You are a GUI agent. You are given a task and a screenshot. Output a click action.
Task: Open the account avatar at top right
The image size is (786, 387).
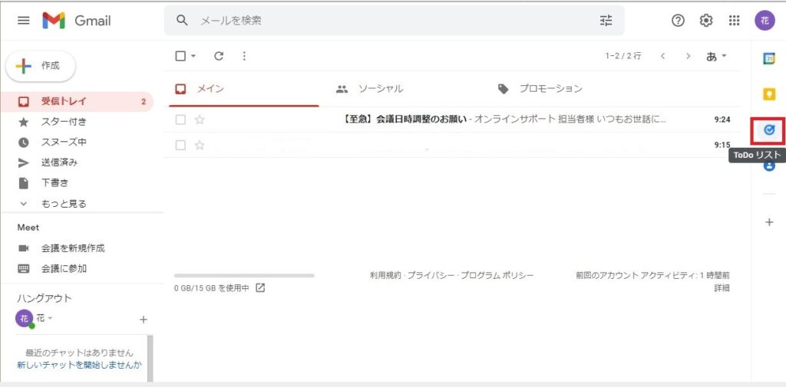(x=765, y=21)
